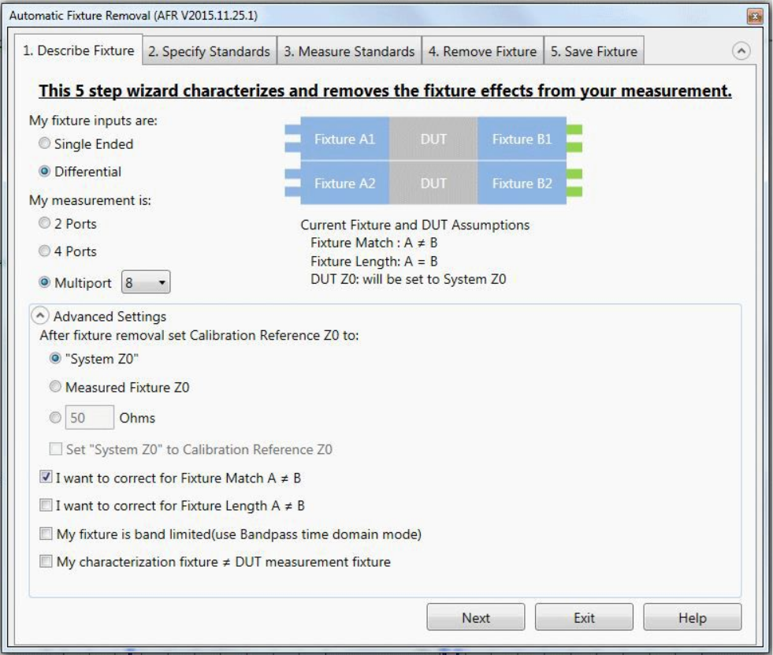Open the Remove Fixture tab
This screenshot has width=773, height=655.
click(482, 51)
